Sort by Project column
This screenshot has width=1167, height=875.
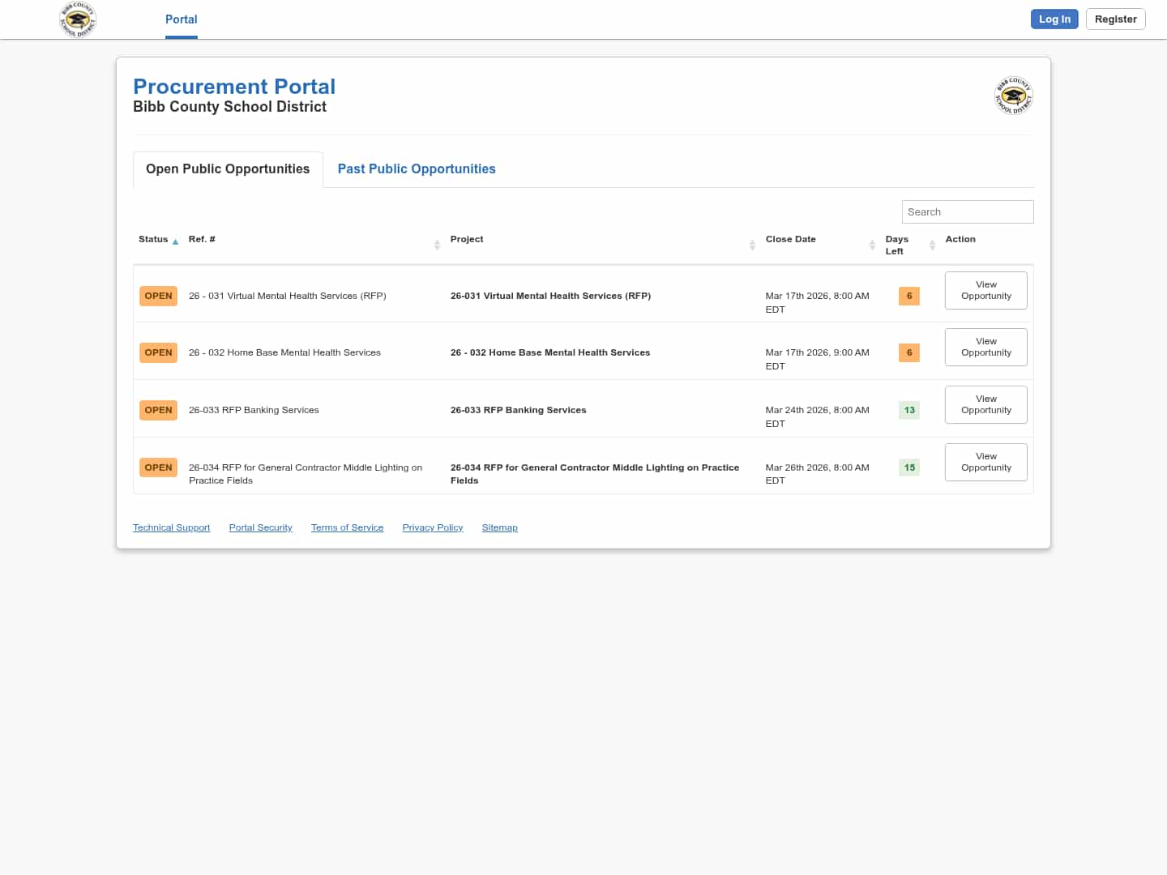pyautogui.click(x=752, y=244)
